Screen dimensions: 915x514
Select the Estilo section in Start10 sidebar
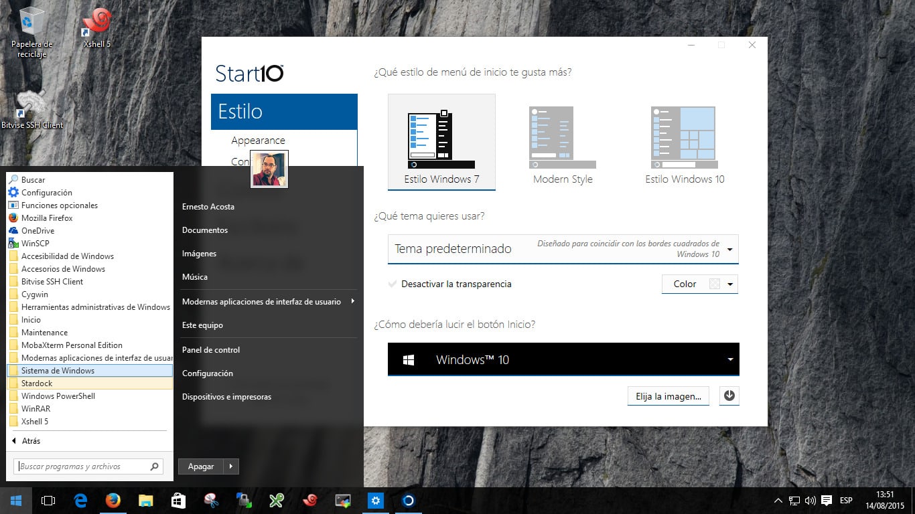[284, 111]
